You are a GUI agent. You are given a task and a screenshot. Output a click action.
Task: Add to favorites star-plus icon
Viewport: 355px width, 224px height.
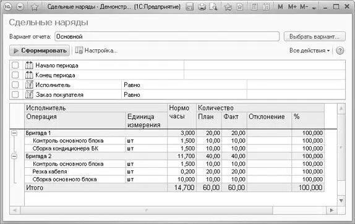click(228, 7)
